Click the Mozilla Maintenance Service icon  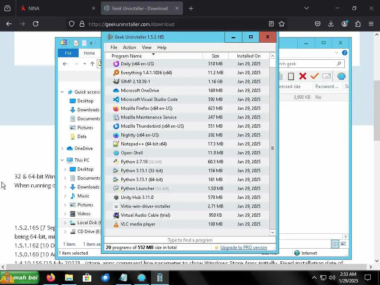(116, 117)
